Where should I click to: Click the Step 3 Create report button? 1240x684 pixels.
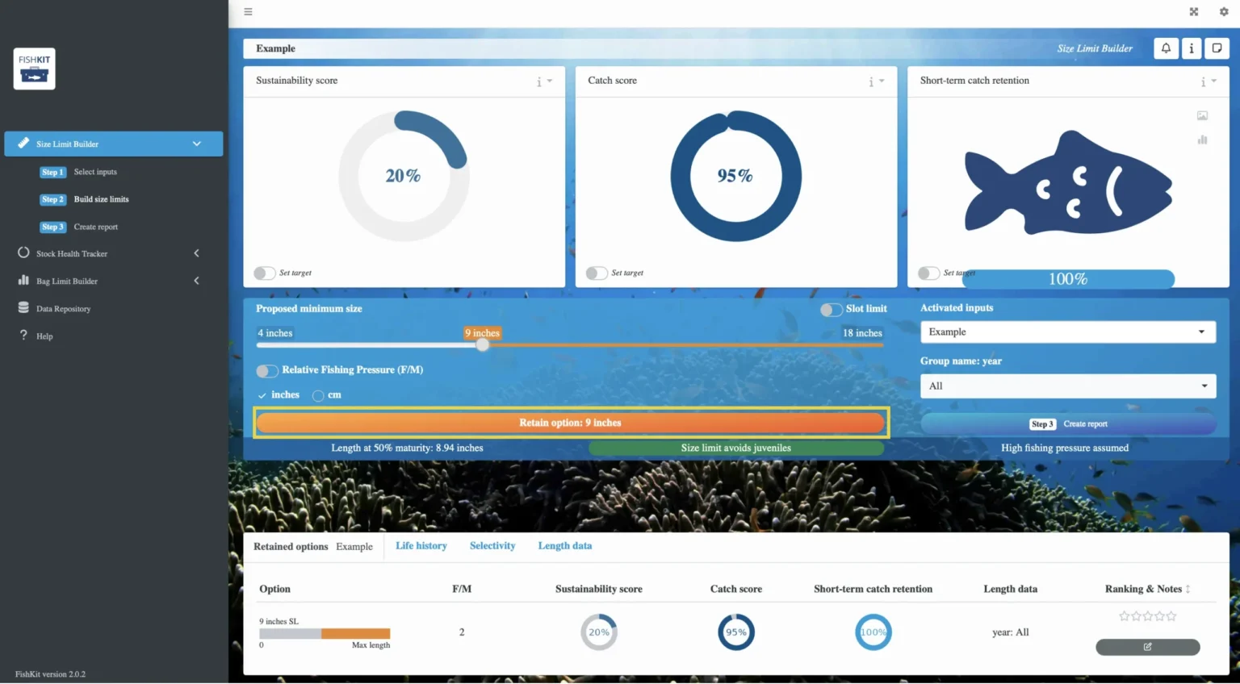(1067, 423)
